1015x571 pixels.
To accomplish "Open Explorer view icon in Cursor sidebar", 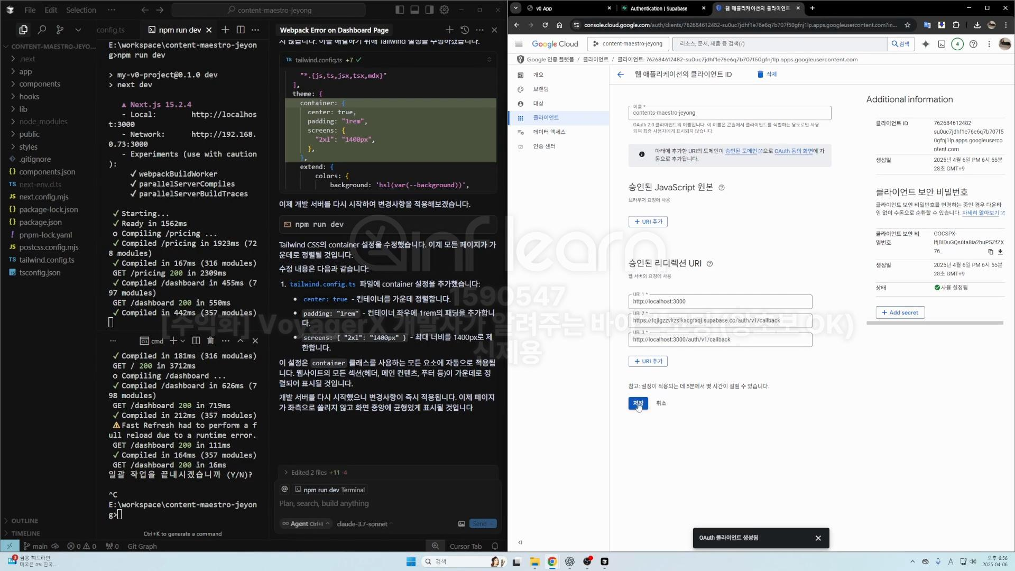I will pos(23,30).
